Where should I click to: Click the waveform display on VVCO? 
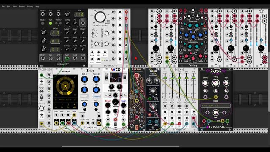point(116,78)
